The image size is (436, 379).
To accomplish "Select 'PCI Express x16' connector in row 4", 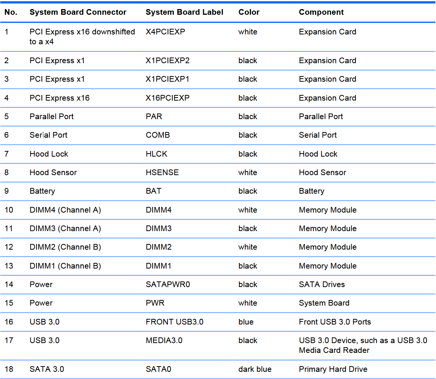I will pyautogui.click(x=59, y=98).
